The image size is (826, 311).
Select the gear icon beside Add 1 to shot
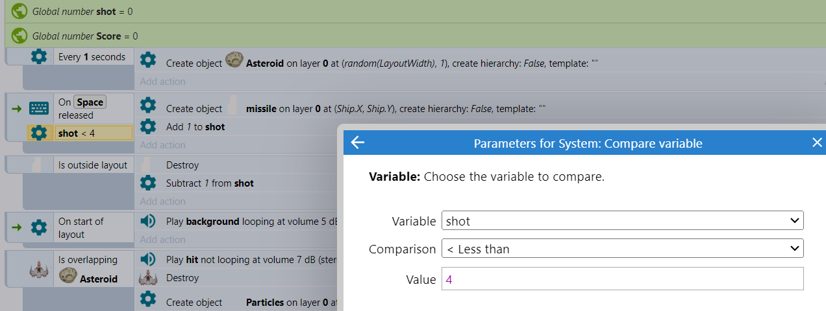tap(148, 126)
